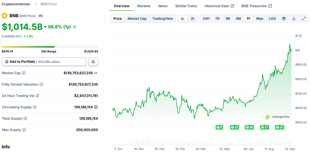This screenshot has width=310, height=153.
Task: Click the price alert bell icon
Action: click(93, 62)
